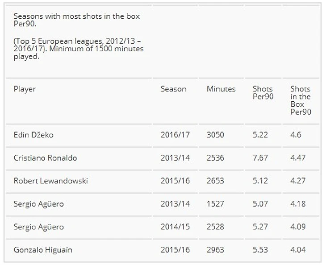Image resolution: width=326 pixels, height=265 pixels.
Task: Click the Shots Per90 column header
Action: pyautogui.click(x=263, y=92)
